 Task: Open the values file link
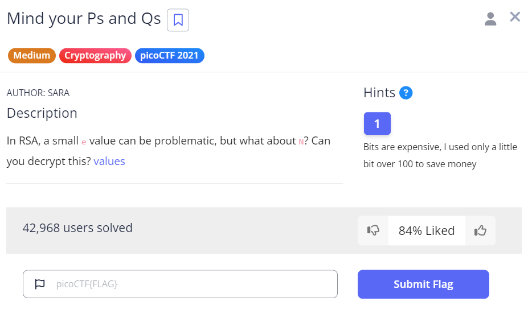109,161
